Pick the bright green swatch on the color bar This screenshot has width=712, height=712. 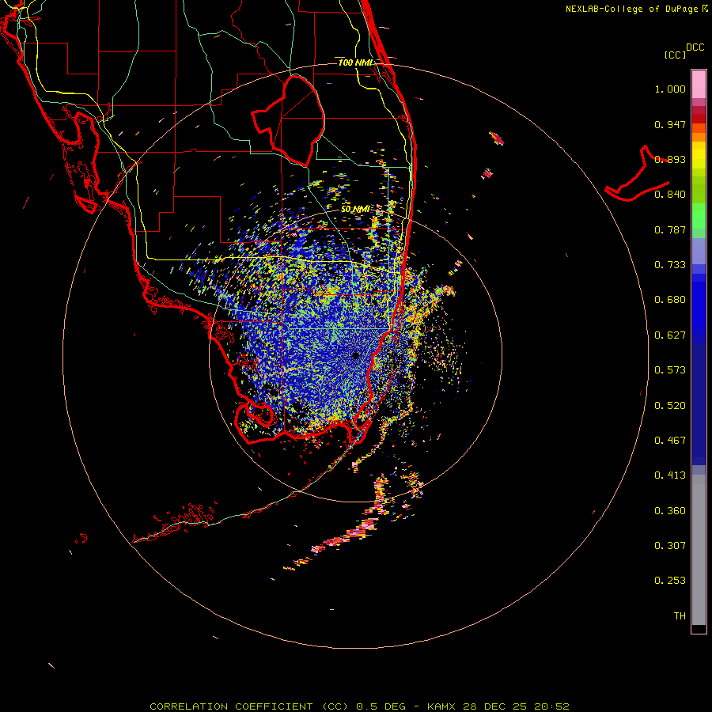click(x=699, y=215)
